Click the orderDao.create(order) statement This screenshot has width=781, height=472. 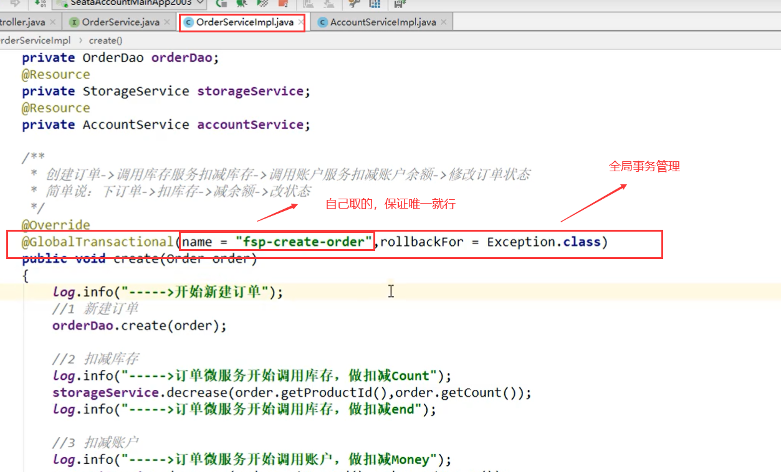pyautogui.click(x=140, y=326)
